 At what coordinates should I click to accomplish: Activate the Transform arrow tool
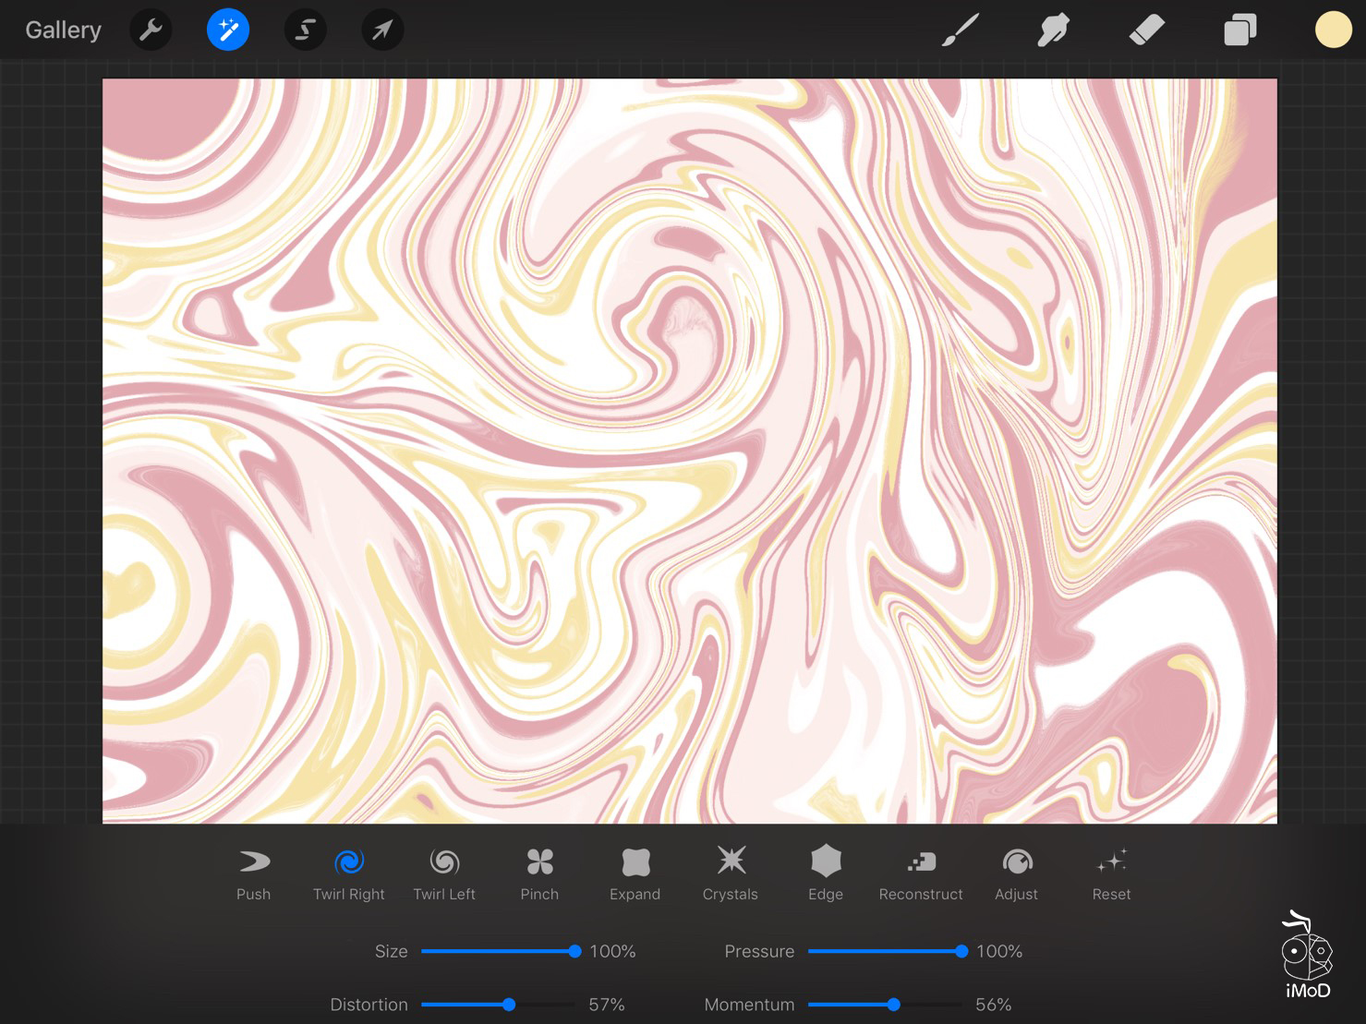click(x=382, y=30)
